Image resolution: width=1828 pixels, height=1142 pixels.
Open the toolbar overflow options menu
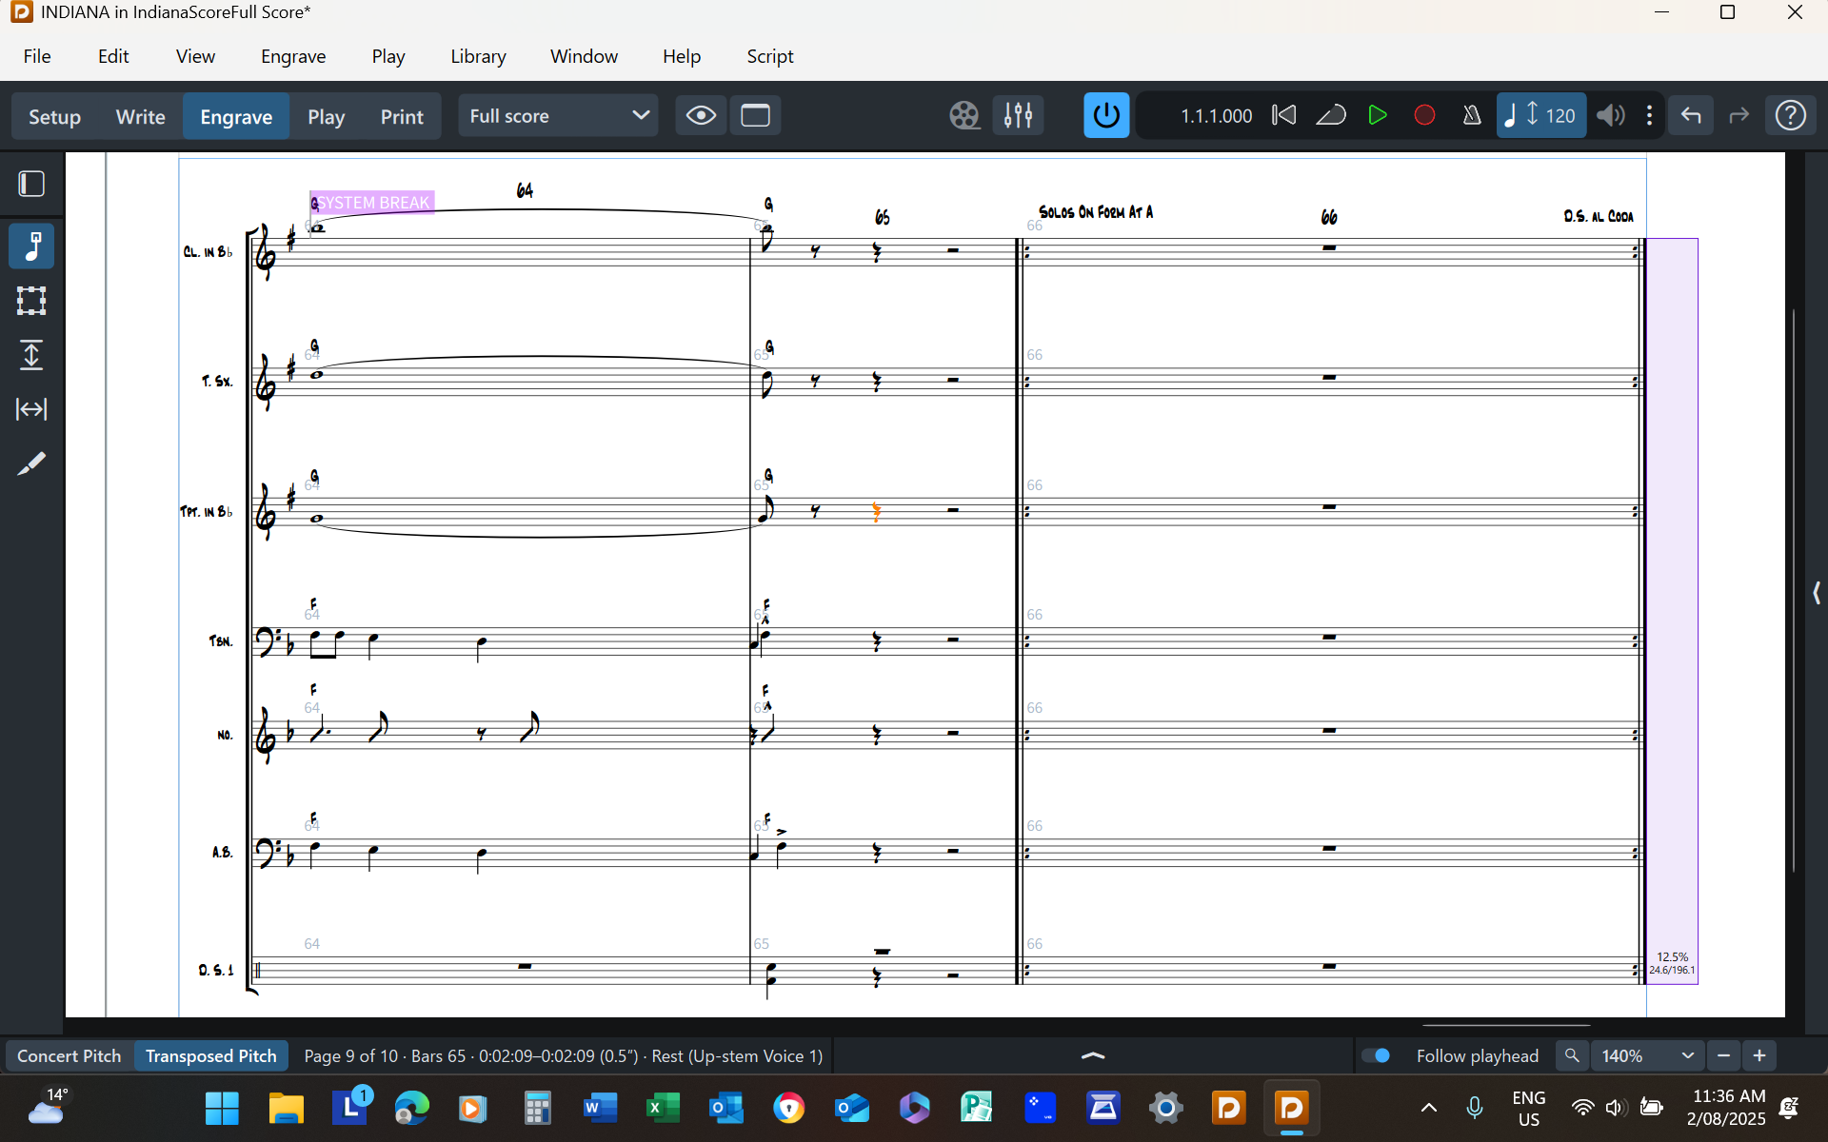pyautogui.click(x=1651, y=115)
